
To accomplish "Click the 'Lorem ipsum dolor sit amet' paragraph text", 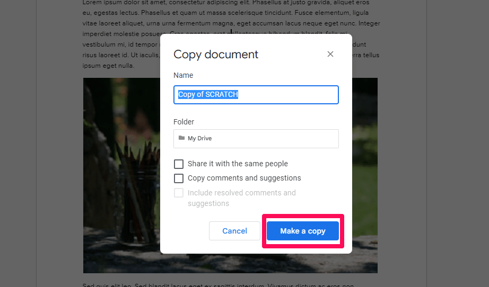I will 231,34.
